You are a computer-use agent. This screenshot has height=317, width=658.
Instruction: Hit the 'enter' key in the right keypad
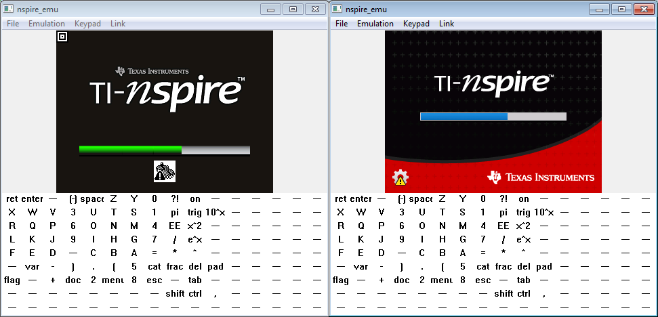(x=361, y=199)
